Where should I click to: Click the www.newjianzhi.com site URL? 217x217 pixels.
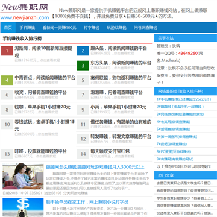(25, 17)
